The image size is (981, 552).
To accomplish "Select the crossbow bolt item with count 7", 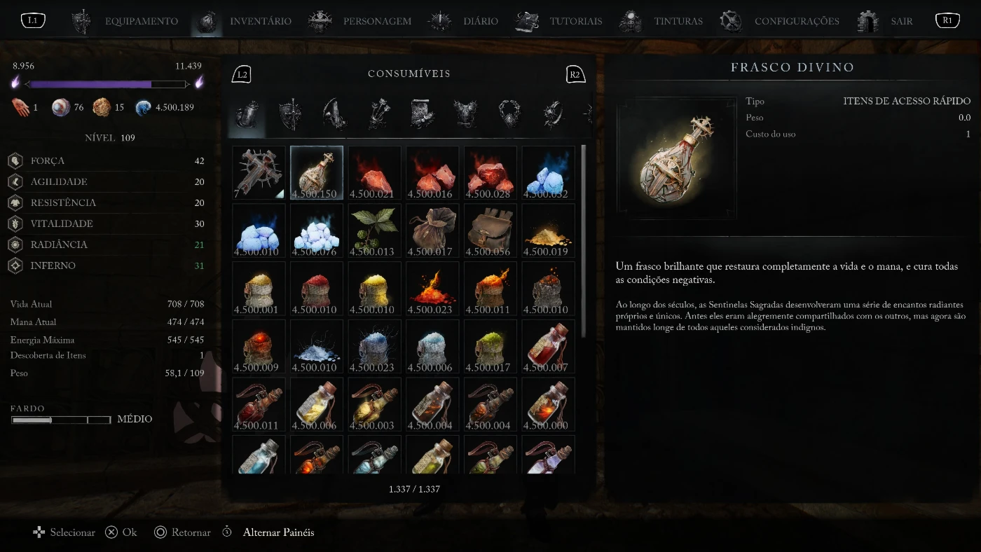I will point(259,172).
